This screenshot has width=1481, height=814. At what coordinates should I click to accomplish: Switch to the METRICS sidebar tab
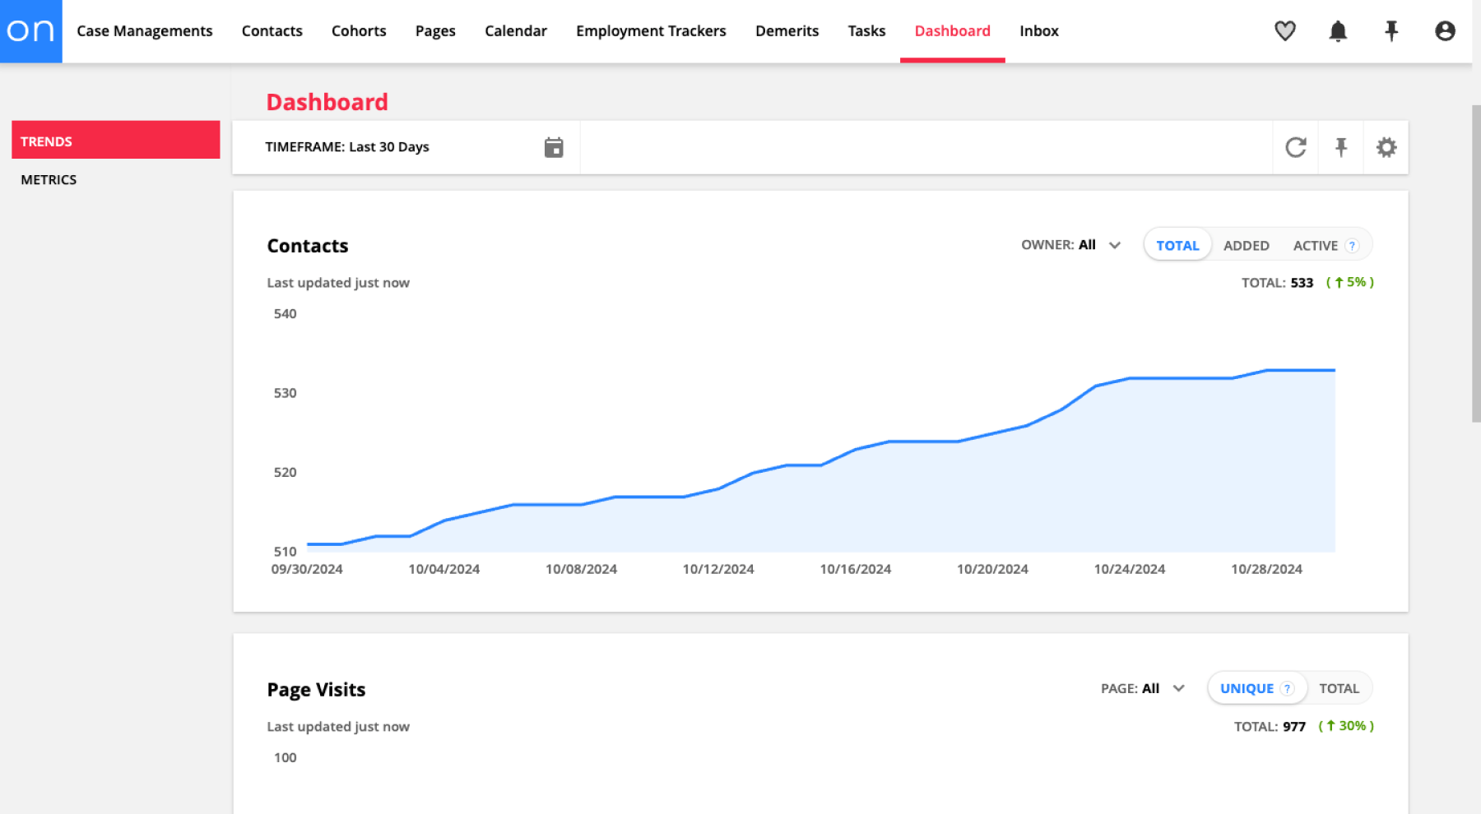[x=49, y=179]
